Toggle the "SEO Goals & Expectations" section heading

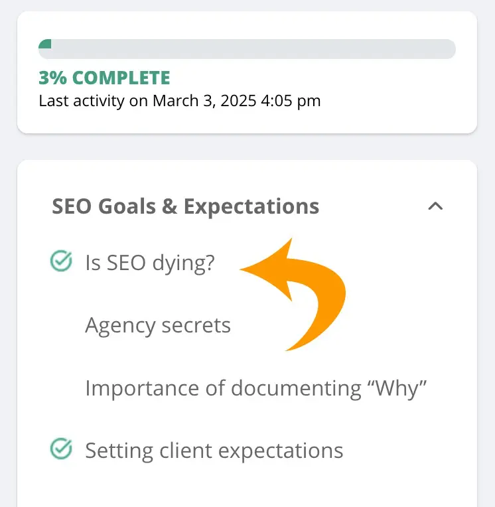point(186,206)
